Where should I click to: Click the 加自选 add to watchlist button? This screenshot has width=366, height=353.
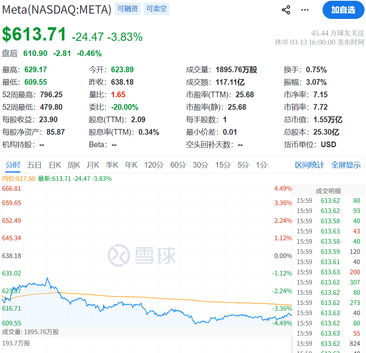[343, 10]
